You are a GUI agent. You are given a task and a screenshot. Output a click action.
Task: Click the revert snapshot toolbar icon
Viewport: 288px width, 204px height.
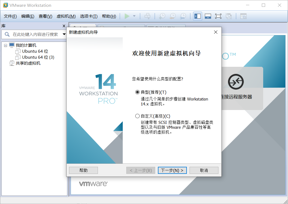172,16
